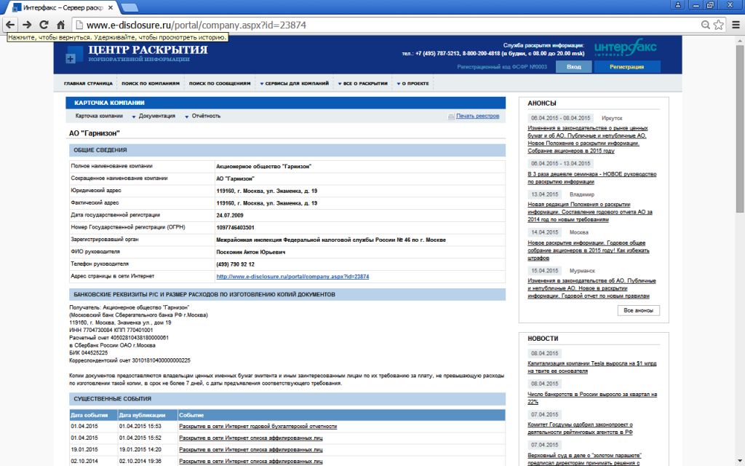The width and height of the screenshot is (745, 466).
Task: Open Поиск по компаниям menu item
Action: point(150,84)
